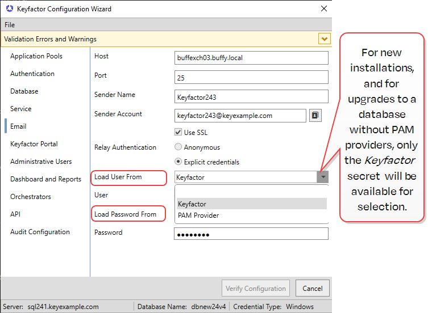Open the Audit Configuration section
Image resolution: width=432 pixels, height=313 pixels.
(40, 232)
